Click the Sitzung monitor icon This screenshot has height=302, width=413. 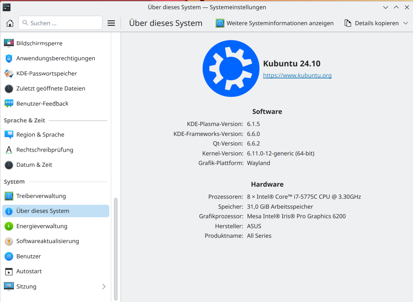[9, 286]
